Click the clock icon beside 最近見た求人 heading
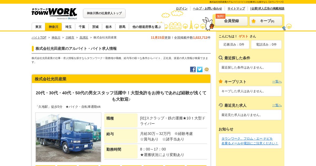This screenshot has width=316, height=166. pos(221,105)
